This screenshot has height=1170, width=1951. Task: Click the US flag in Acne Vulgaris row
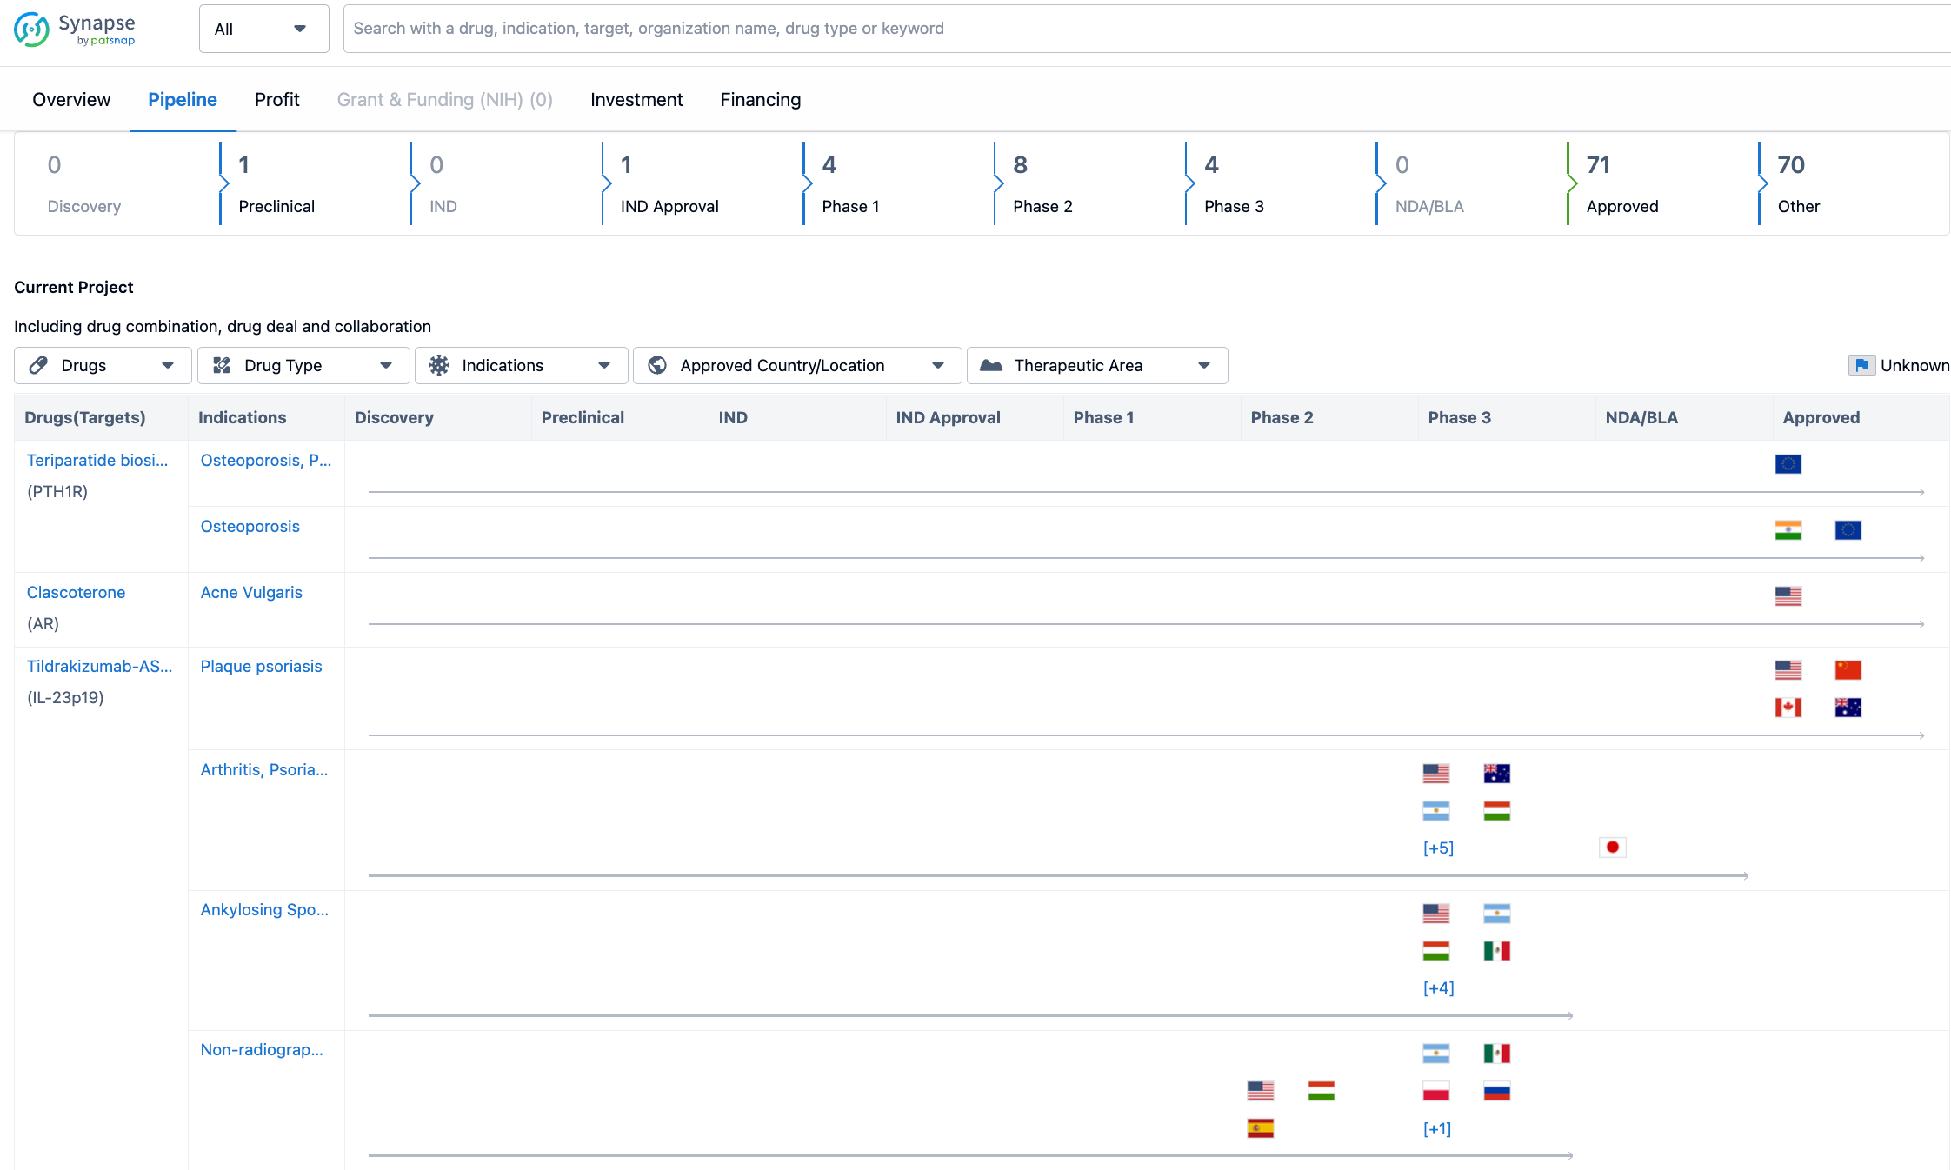coord(1788,596)
